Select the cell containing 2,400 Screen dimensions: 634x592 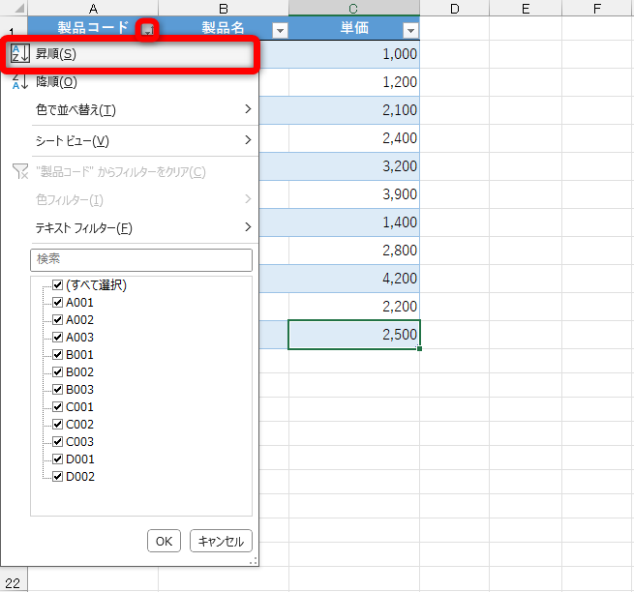coord(354,138)
